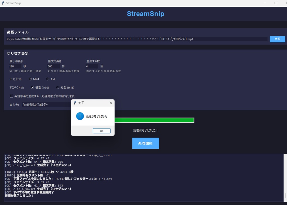Switch output format to AVI

pos(48,79)
